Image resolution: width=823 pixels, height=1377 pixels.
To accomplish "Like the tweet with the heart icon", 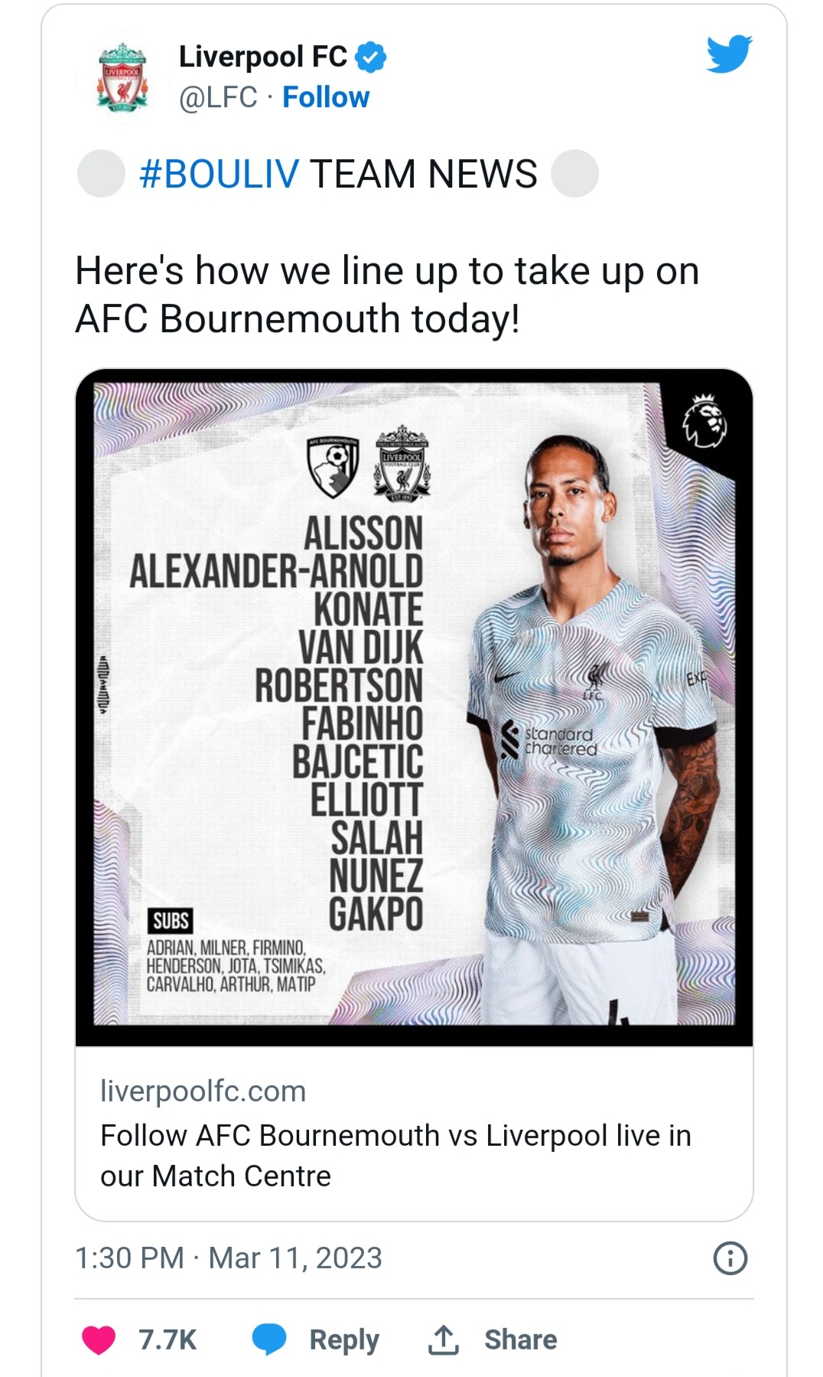I will click(99, 1340).
